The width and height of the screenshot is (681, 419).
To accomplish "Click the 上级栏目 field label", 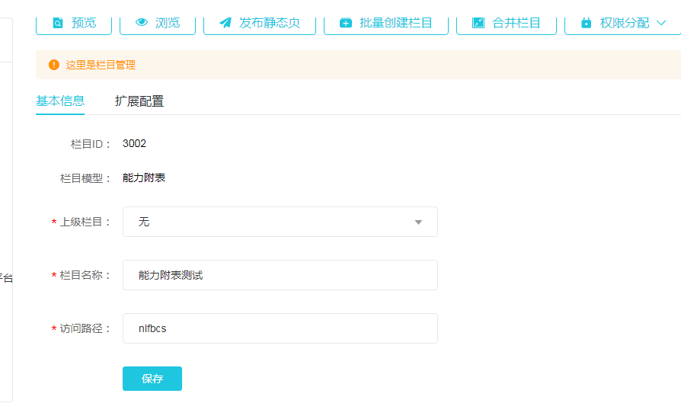I will pyautogui.click(x=85, y=222).
